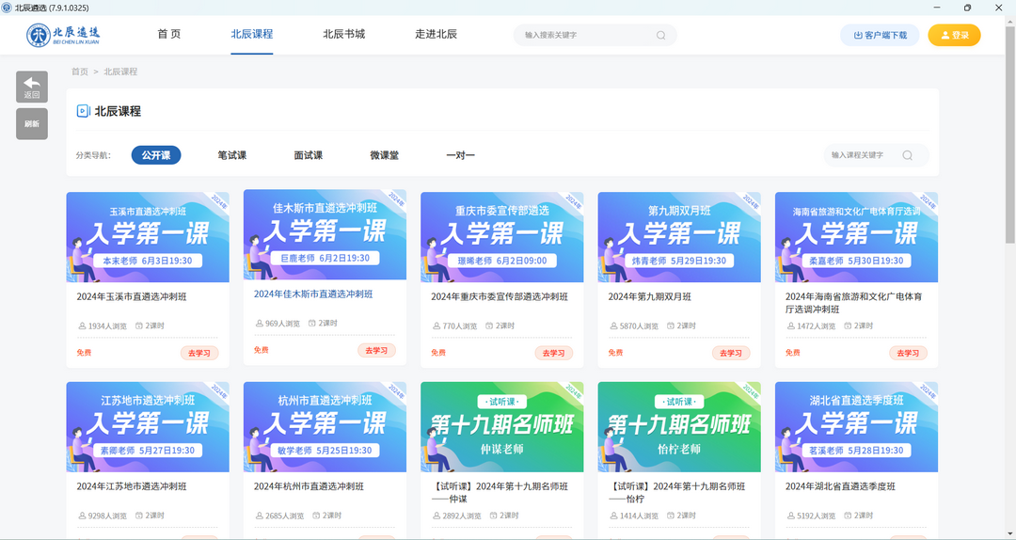Screen dimensions: 1016x540
Task: Click title 2024年重庆市委宣传部遴选冲刺班
Action: tap(500, 297)
